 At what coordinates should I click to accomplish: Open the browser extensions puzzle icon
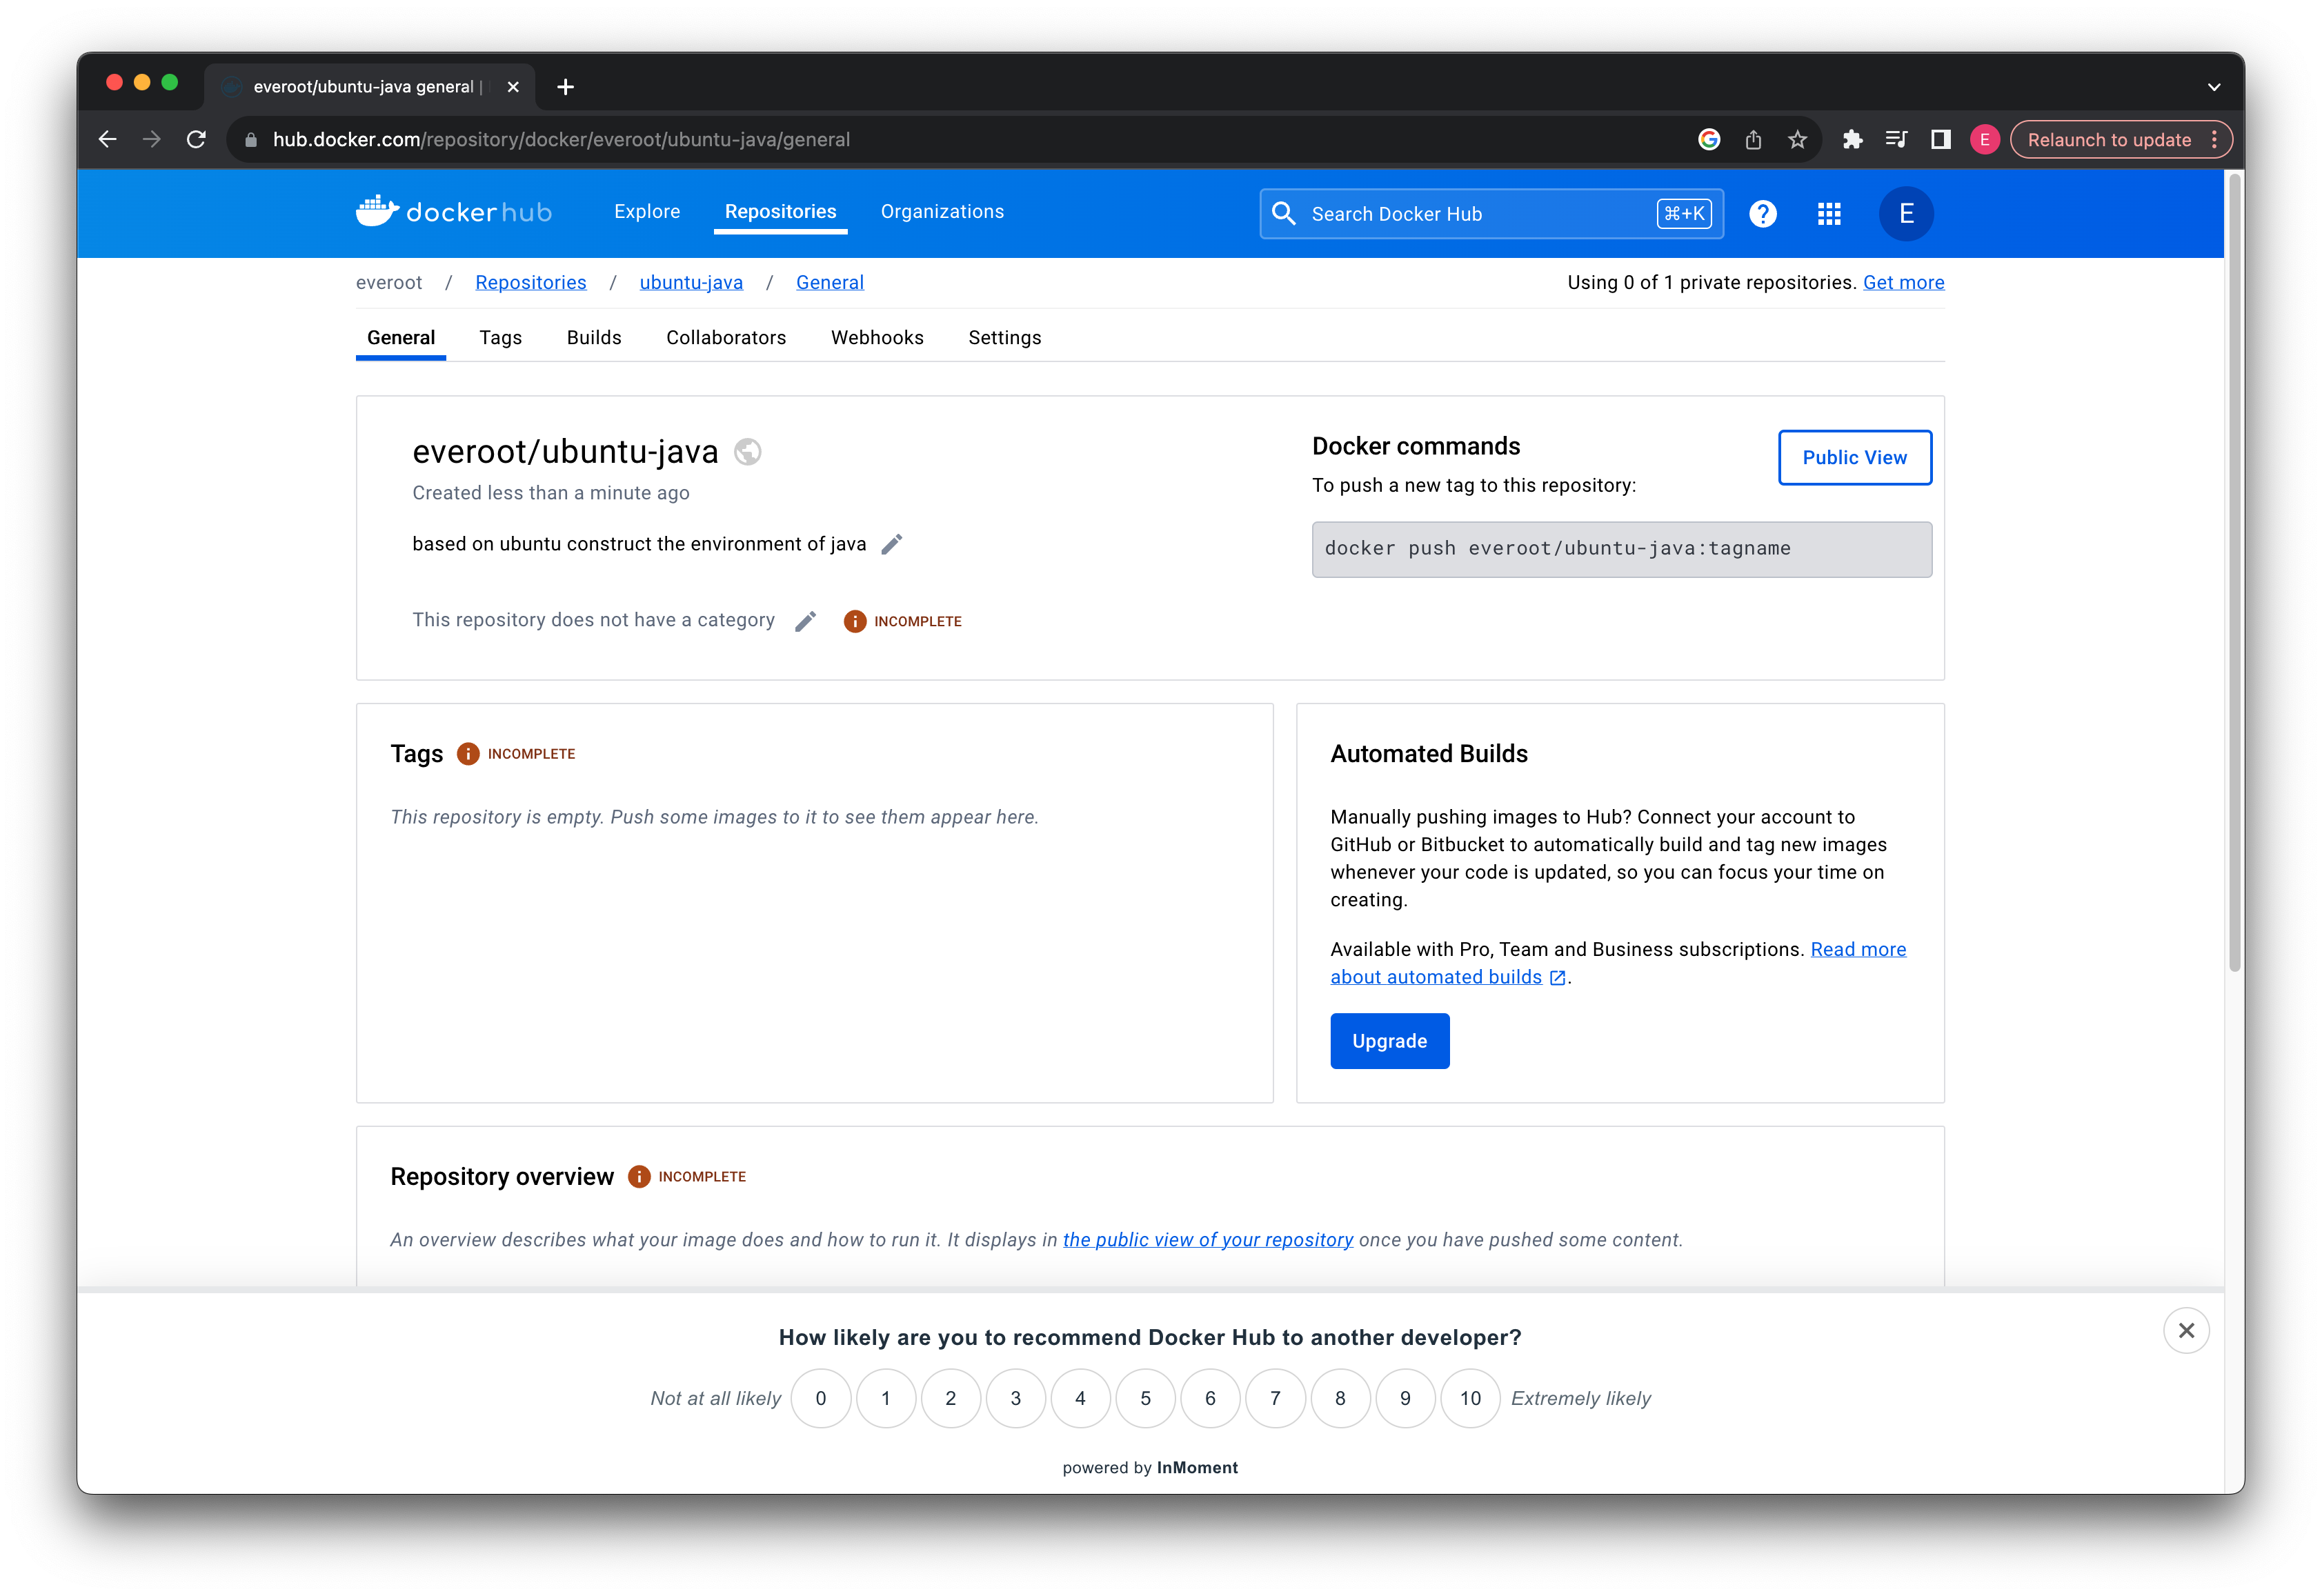click(1852, 140)
